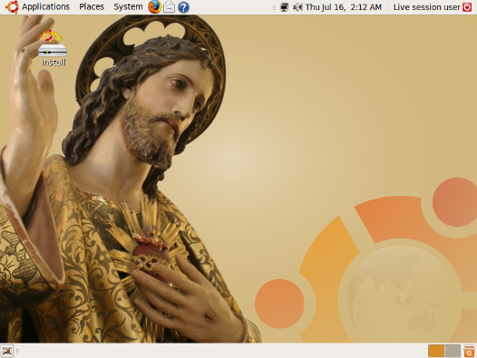This screenshot has height=358, width=477.
Task: Click the red power shutdown icon
Action: (467, 7)
